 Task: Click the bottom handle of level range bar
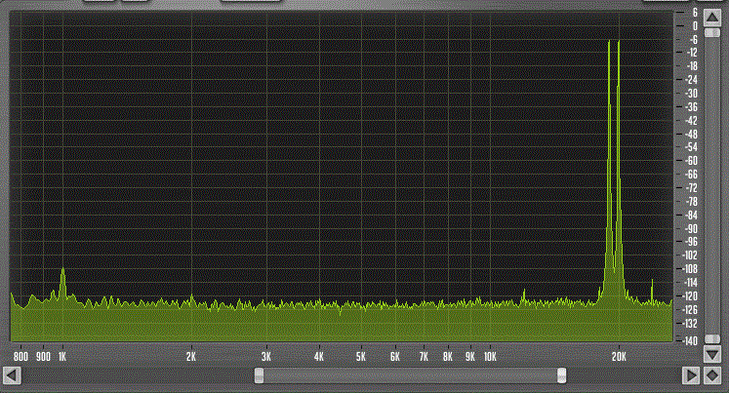click(712, 339)
